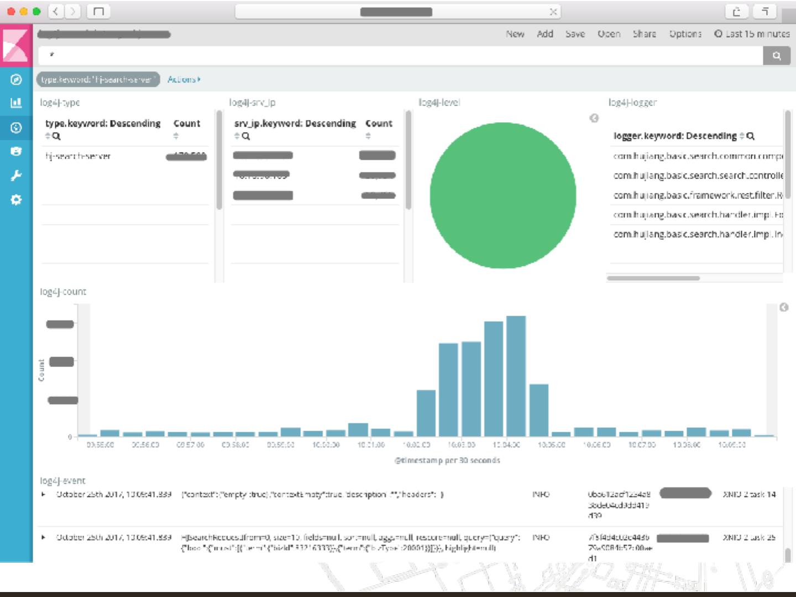Open Dev Tools wrench icon
This screenshot has width=796, height=597.
coord(16,176)
